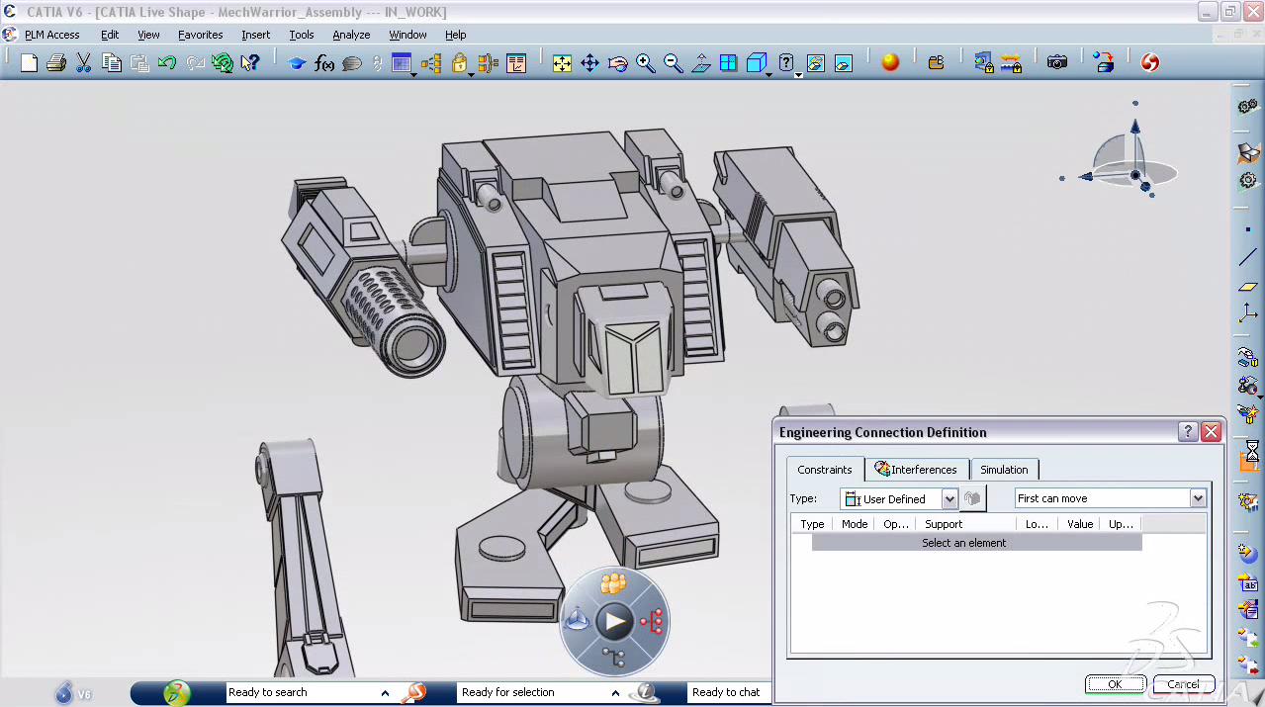Open the Favorites menu
The height and width of the screenshot is (707, 1265).
point(201,35)
